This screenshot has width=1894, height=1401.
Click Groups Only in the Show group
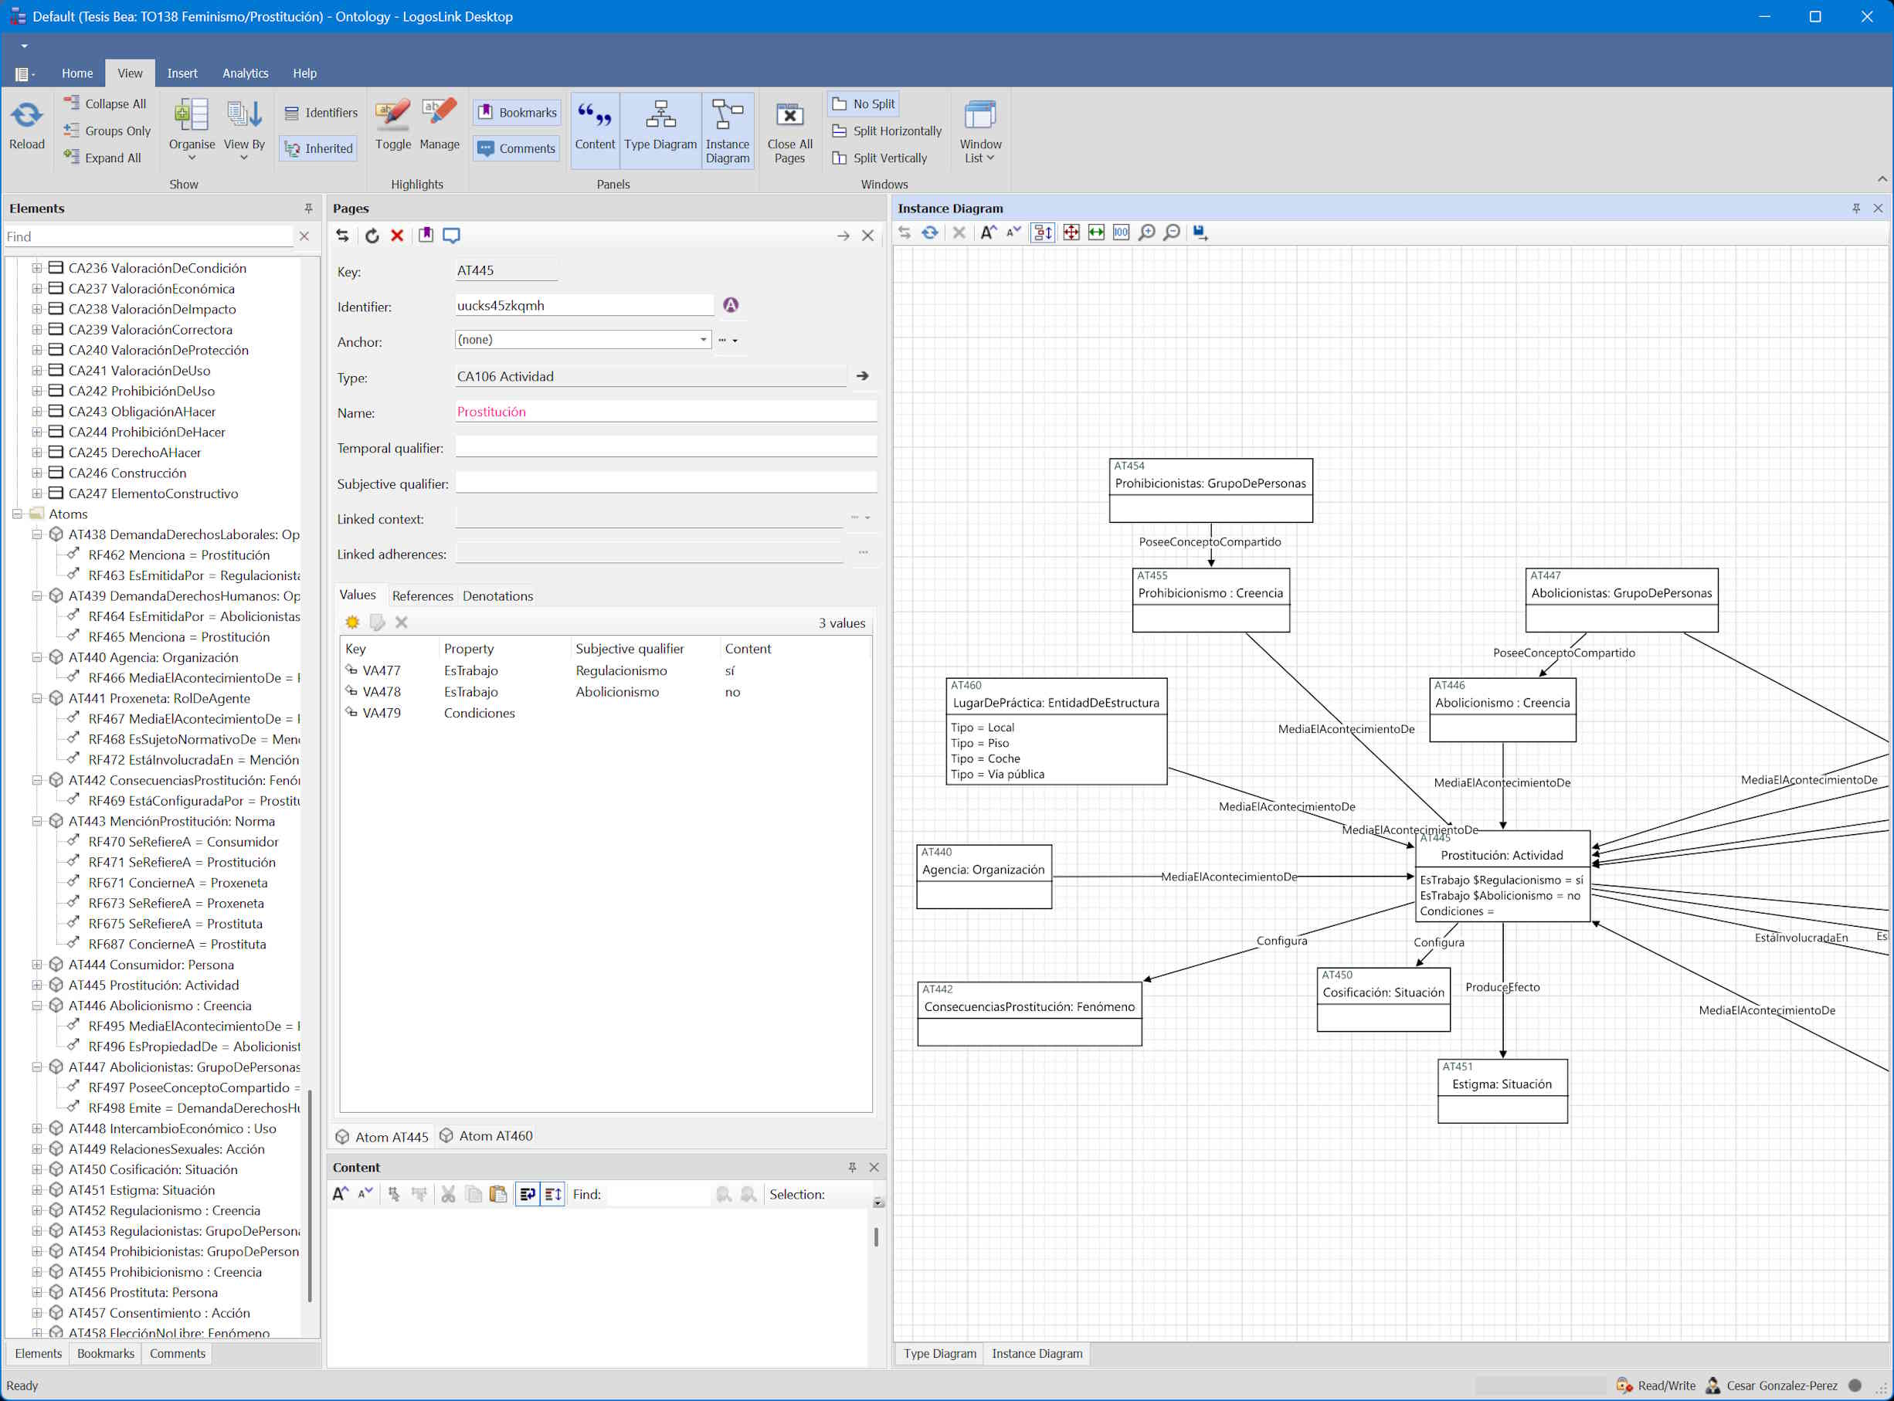click(107, 131)
